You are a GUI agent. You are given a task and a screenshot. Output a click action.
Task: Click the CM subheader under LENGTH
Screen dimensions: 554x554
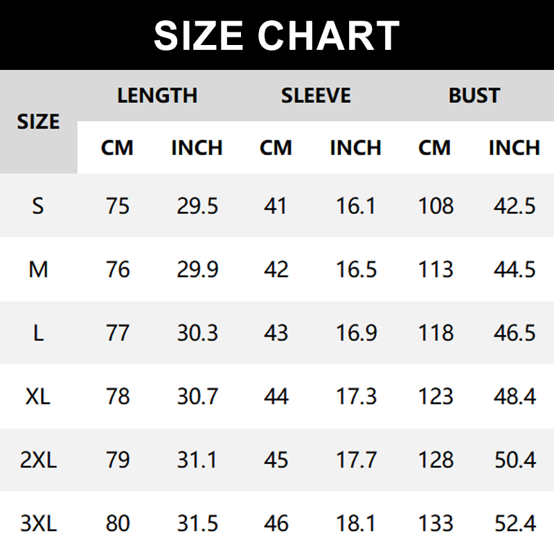(117, 148)
